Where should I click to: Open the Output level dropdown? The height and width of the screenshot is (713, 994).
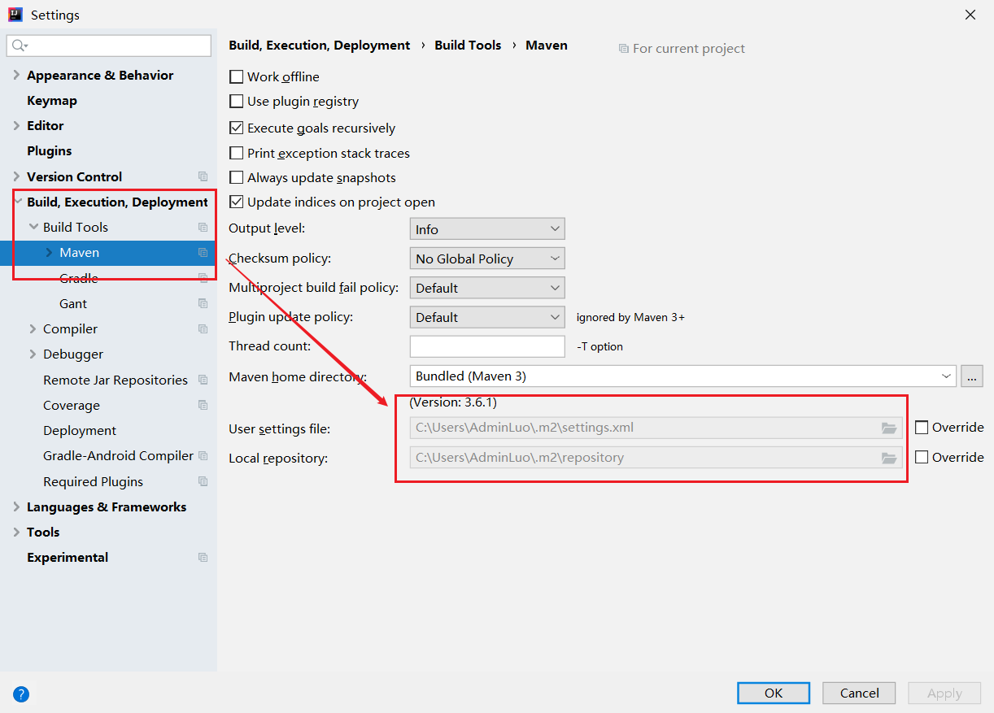[487, 229]
